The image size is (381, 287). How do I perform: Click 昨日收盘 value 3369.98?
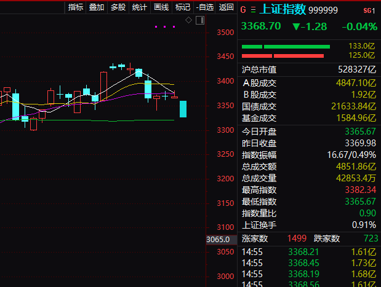click(360, 143)
